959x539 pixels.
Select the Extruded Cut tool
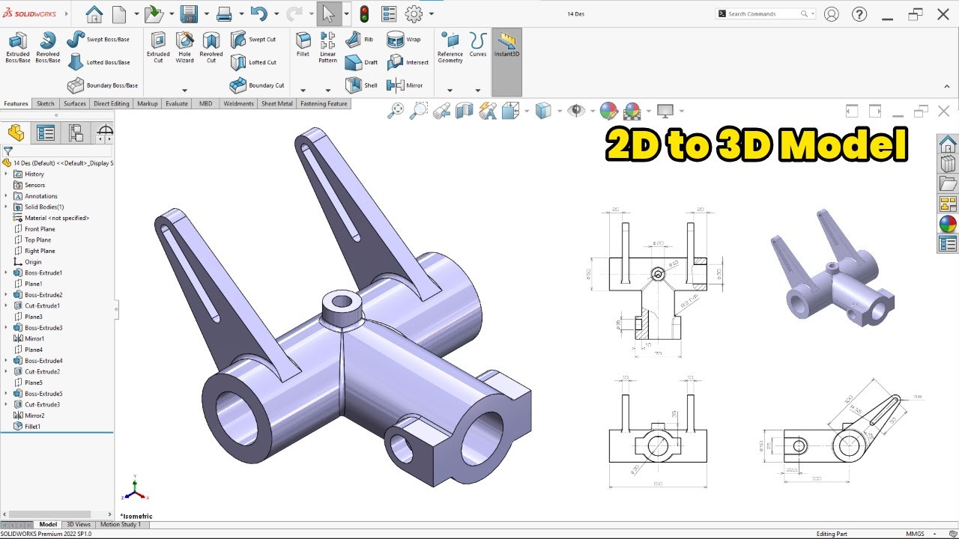pos(158,48)
